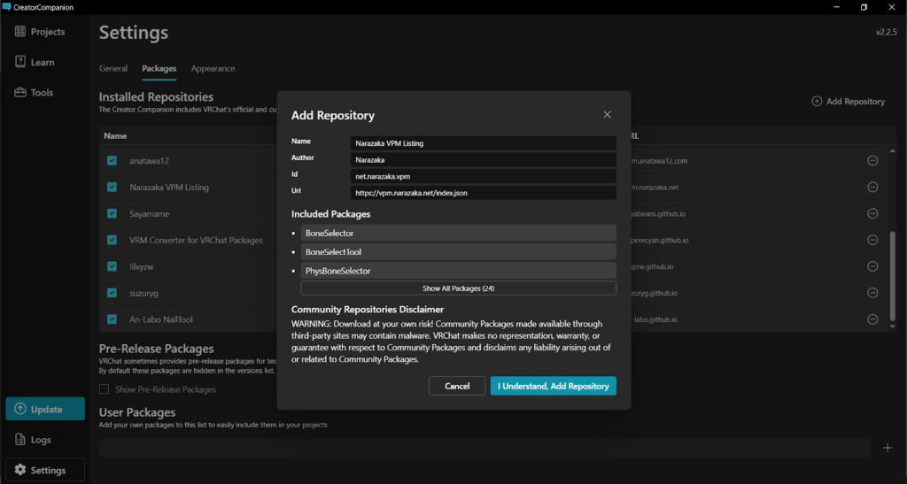
Task: Uncheck VRM Converter for VRChat Packages
Action: point(112,240)
